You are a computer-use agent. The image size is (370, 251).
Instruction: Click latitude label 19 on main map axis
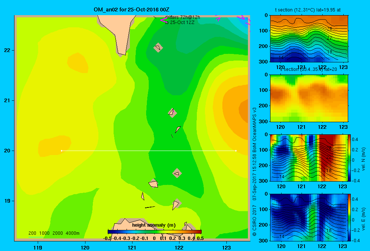click(7, 201)
